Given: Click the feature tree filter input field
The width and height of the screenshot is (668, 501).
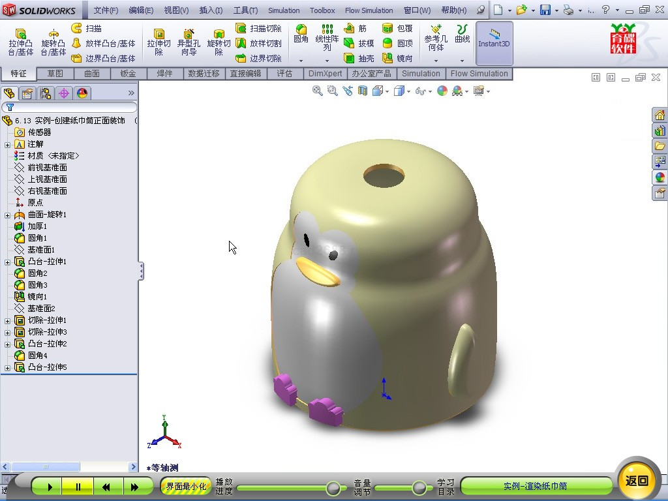Looking at the screenshot, I should tap(72, 107).
